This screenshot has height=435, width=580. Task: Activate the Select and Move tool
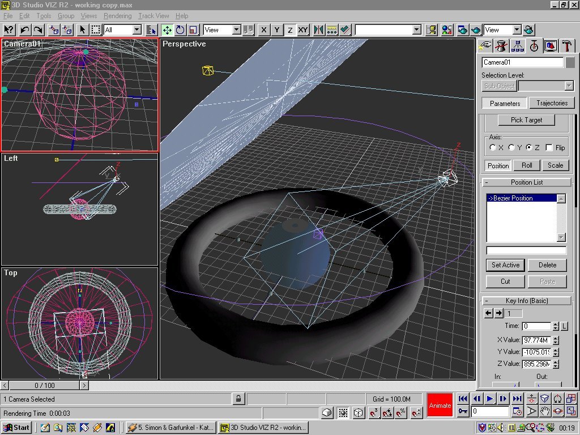tap(167, 29)
